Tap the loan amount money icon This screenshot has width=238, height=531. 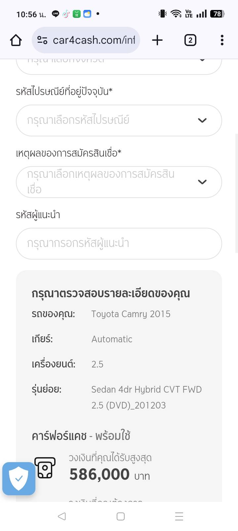45,468
